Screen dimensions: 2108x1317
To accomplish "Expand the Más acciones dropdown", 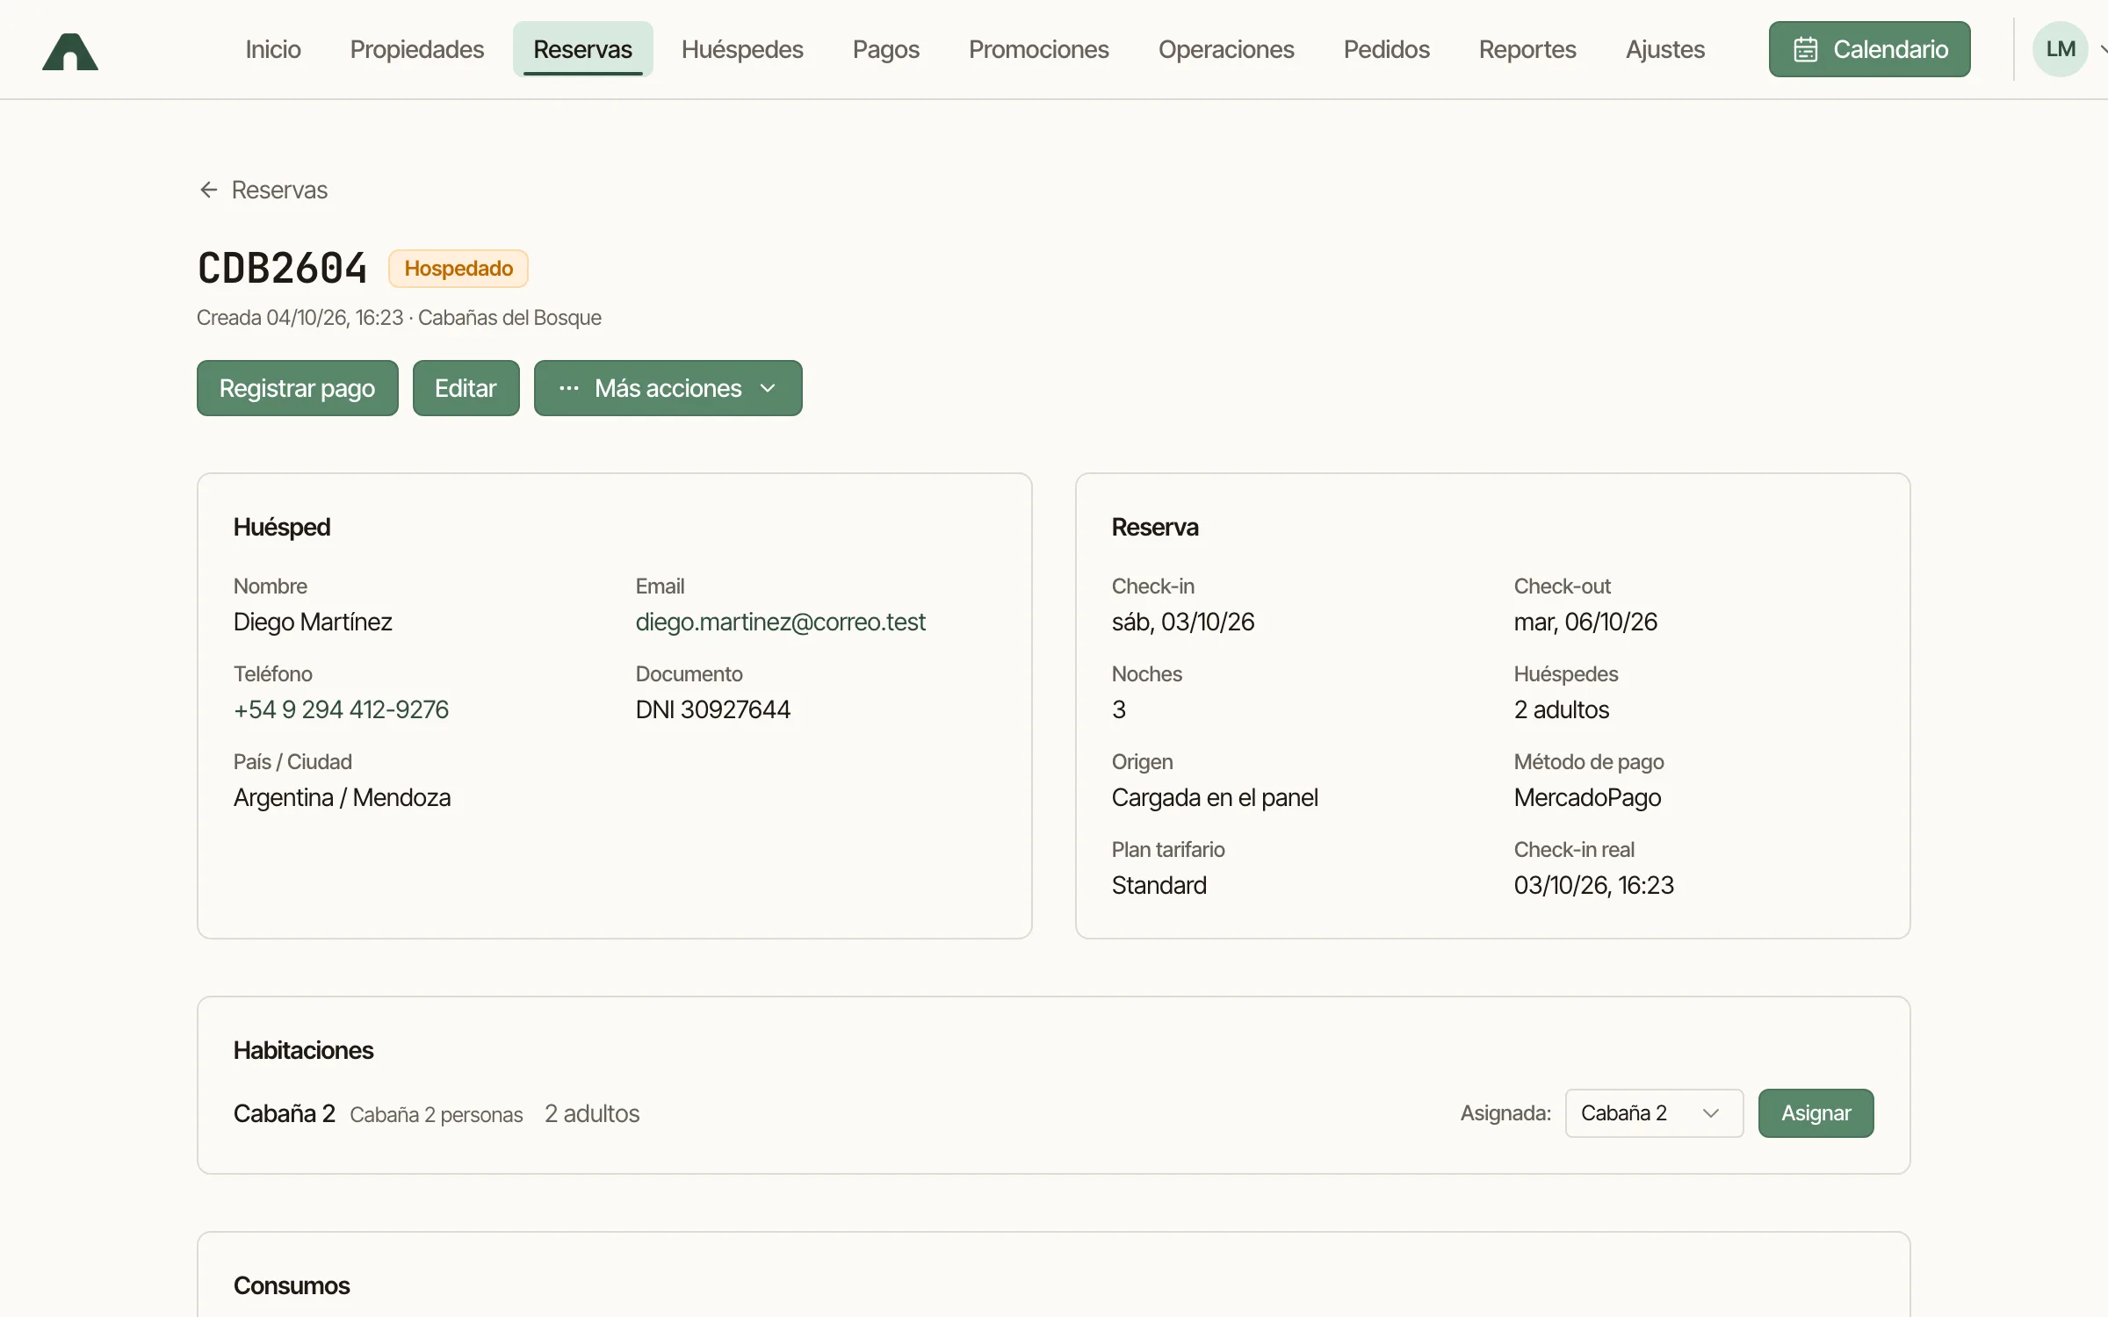I will click(668, 388).
